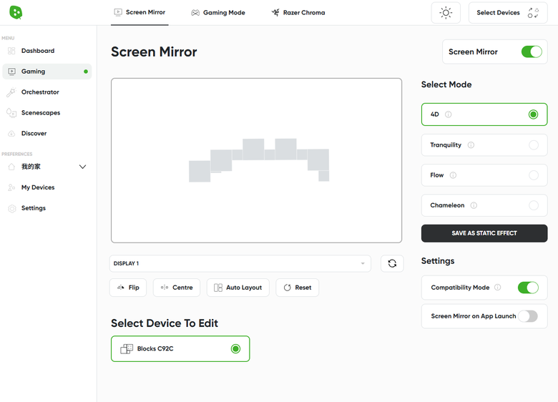
Task: Open the DISPLAY 1 dropdown
Action: click(x=240, y=263)
